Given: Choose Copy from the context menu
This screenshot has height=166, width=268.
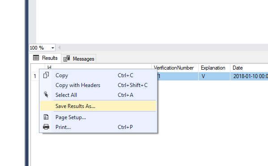Looking at the screenshot, I should (x=98, y=75).
